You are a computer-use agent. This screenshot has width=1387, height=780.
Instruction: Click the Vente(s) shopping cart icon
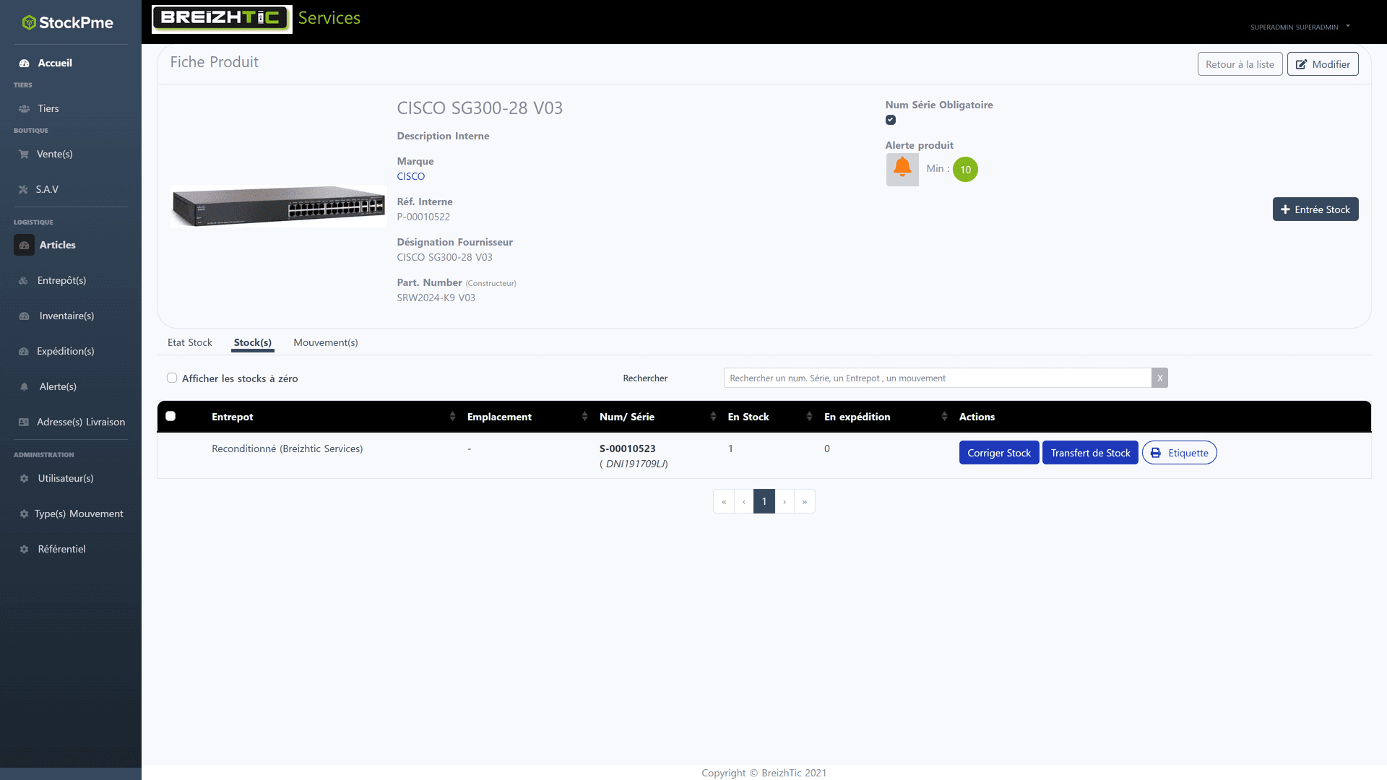point(24,155)
